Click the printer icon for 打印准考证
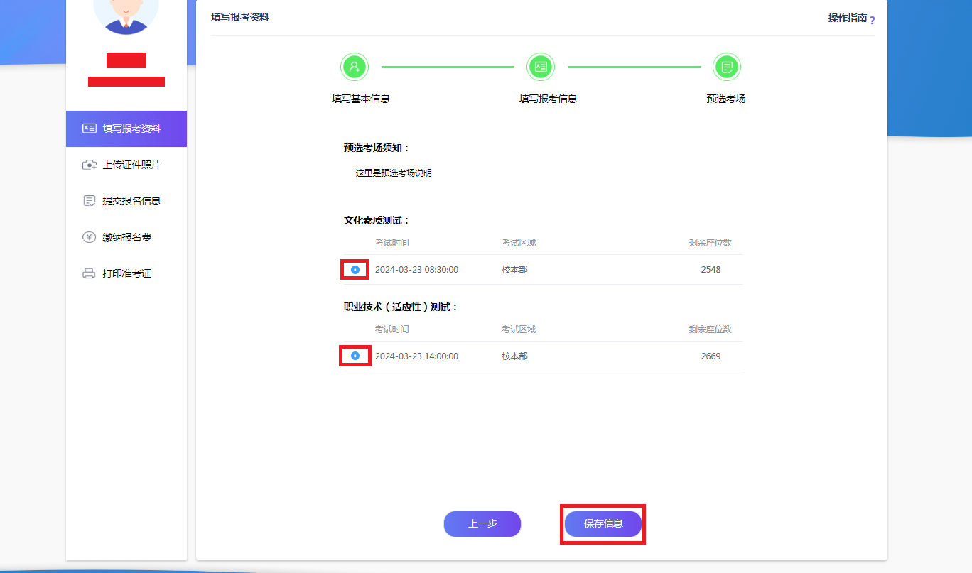Image resolution: width=972 pixels, height=573 pixels. tap(89, 273)
